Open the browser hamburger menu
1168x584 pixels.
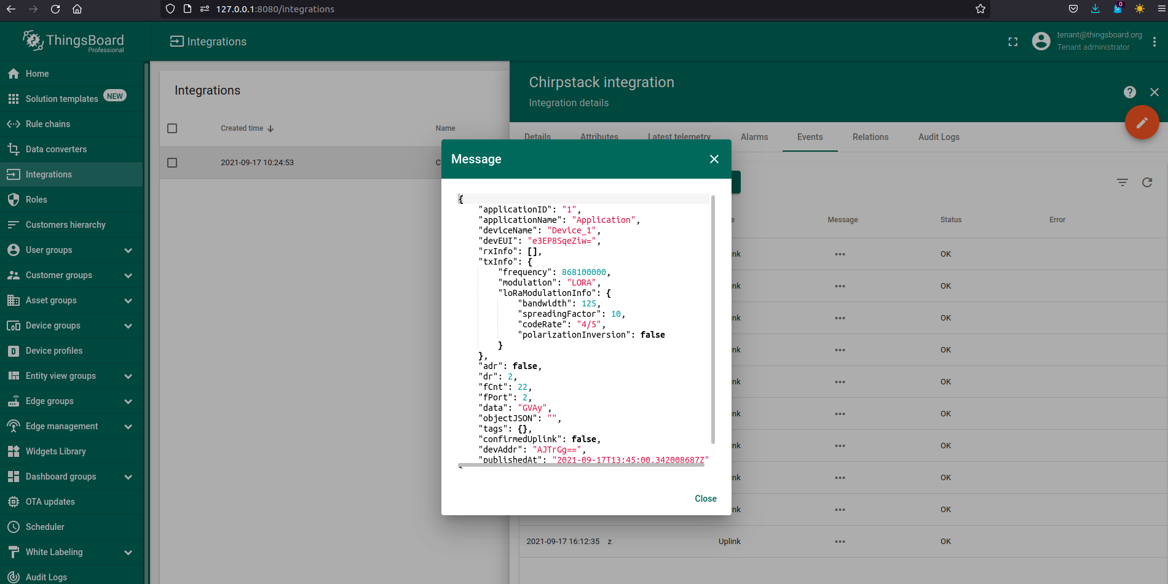[1161, 9]
